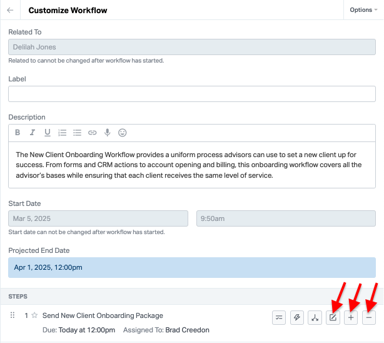Click the insert link icon
The width and height of the screenshot is (384, 343).
(92, 133)
